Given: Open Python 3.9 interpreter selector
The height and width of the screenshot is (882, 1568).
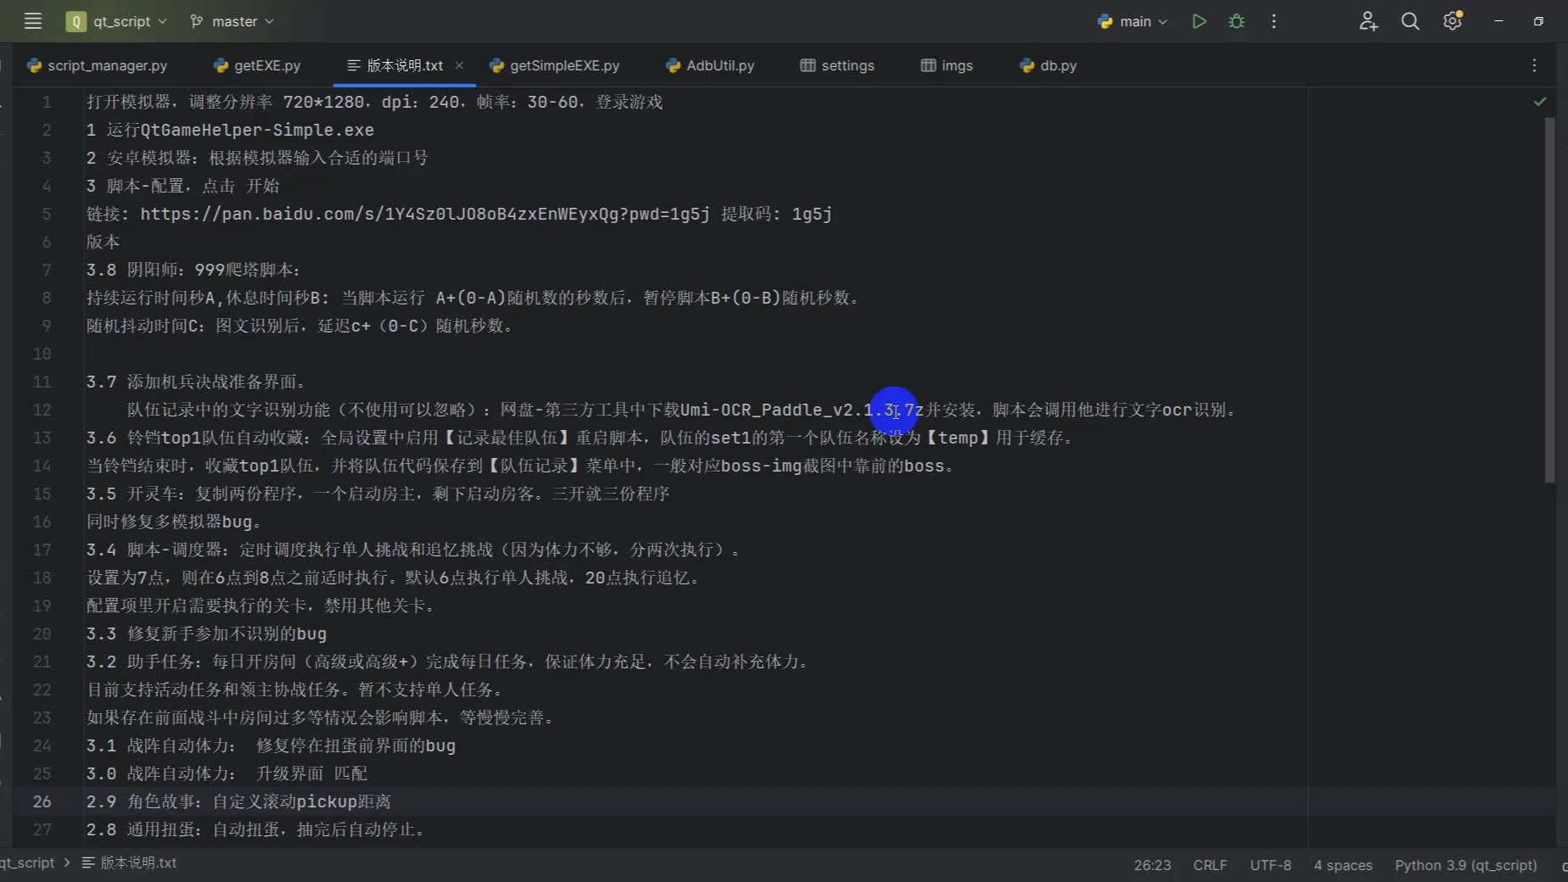Looking at the screenshot, I should (x=1466, y=865).
